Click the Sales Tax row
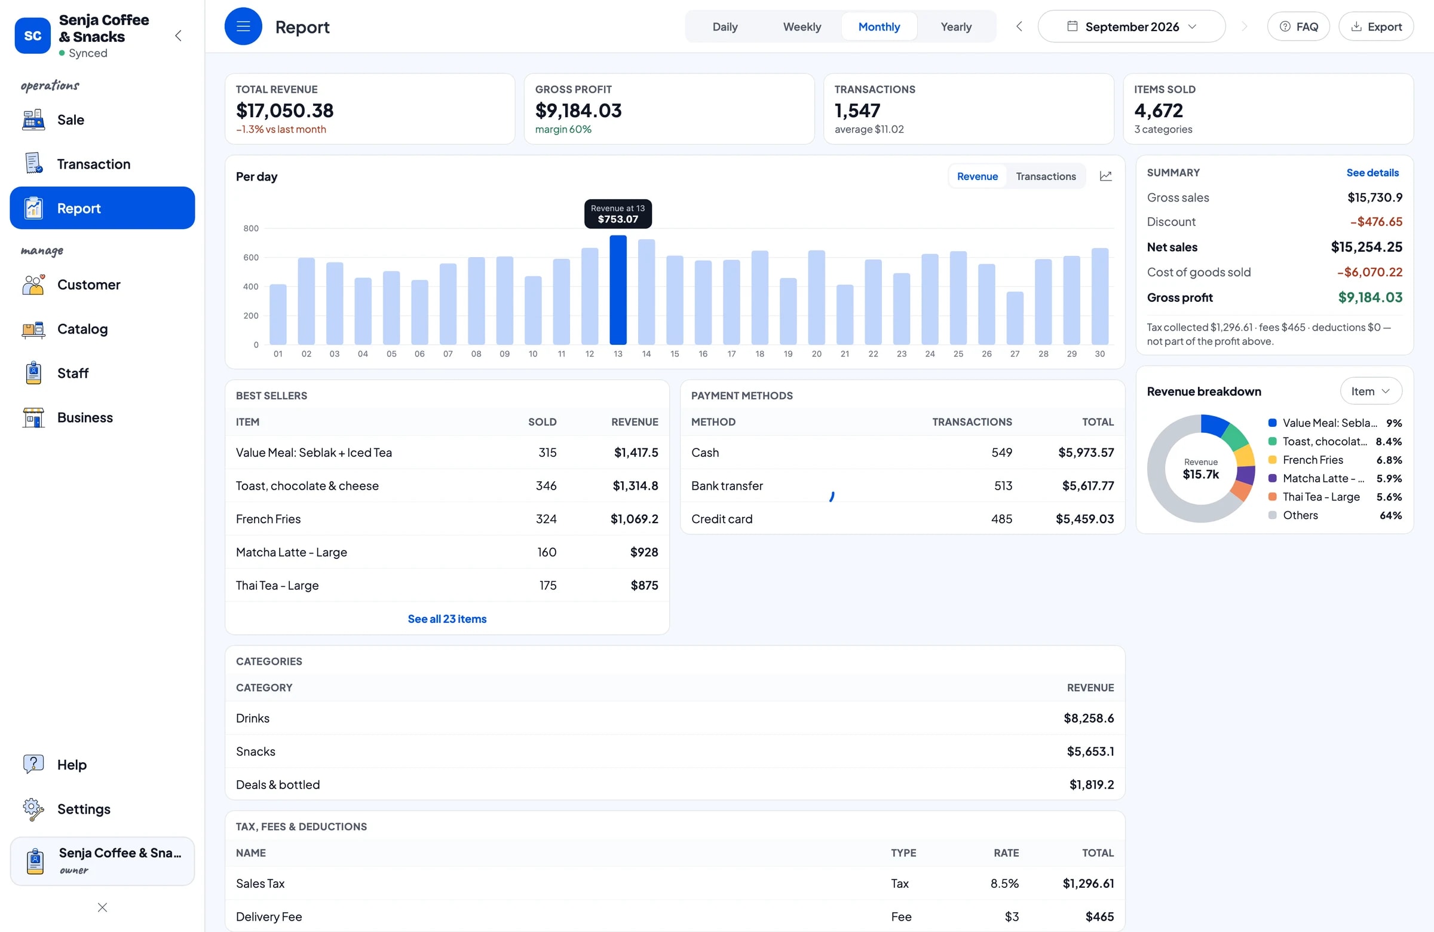The width and height of the screenshot is (1434, 932). 675,883
